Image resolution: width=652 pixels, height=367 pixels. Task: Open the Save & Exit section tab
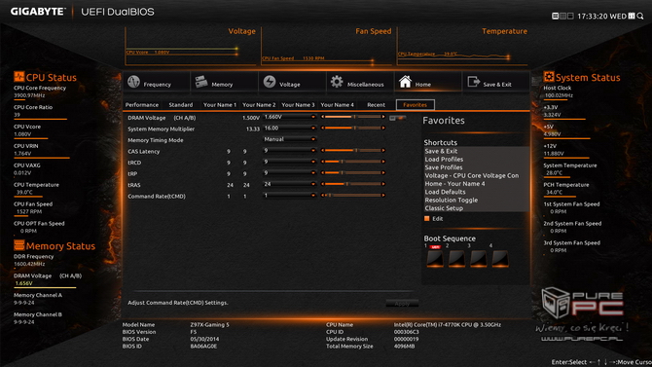coord(495,82)
